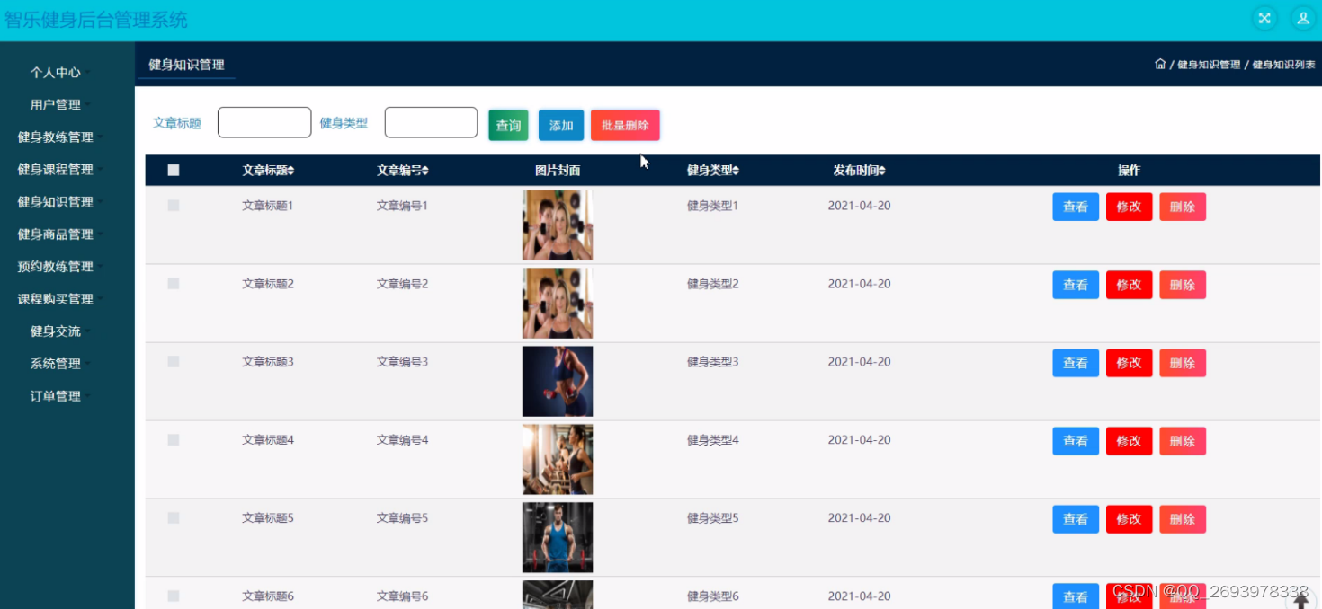Click 健身知识管理 in the breadcrumb

point(1209,65)
